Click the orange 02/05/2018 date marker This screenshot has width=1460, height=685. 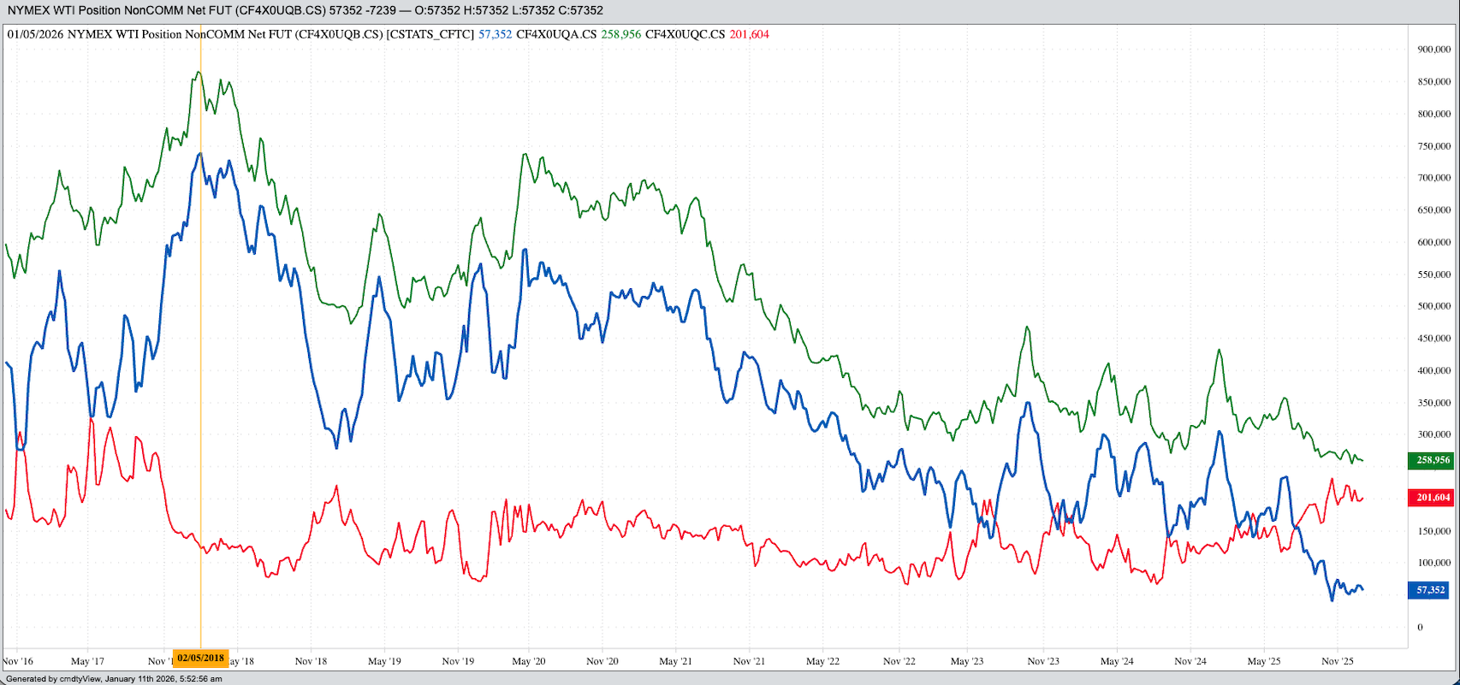pos(200,658)
